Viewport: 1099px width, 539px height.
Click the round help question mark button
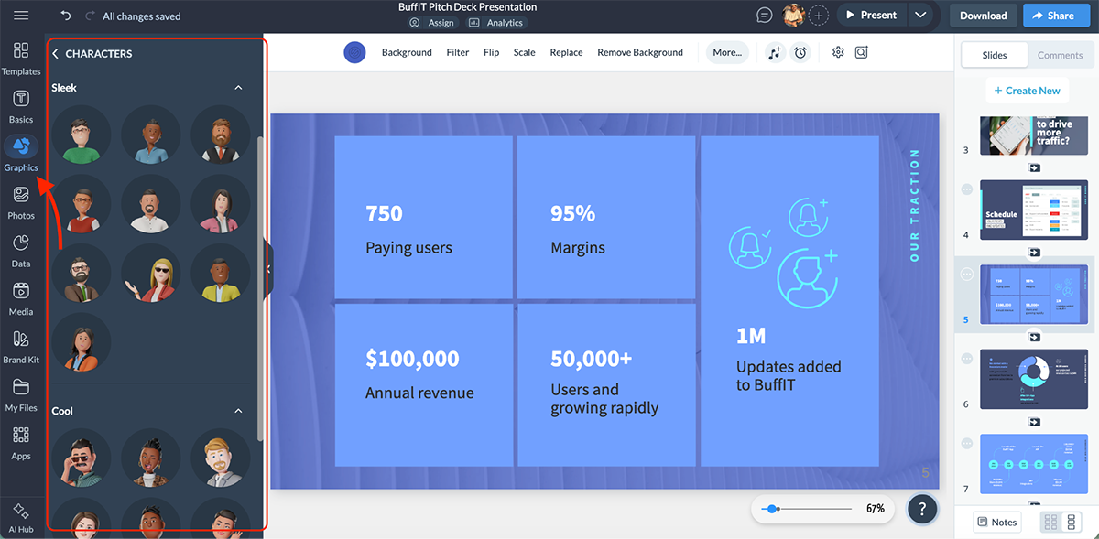pos(922,509)
